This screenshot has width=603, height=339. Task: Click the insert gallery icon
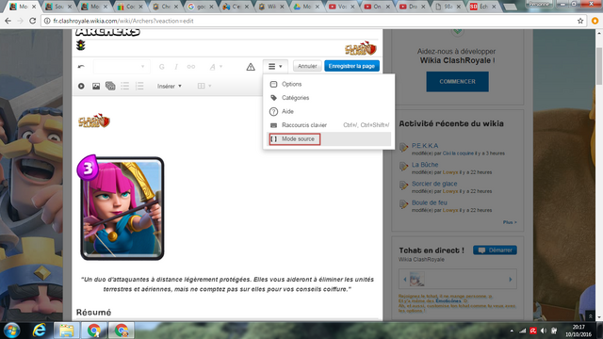110,86
